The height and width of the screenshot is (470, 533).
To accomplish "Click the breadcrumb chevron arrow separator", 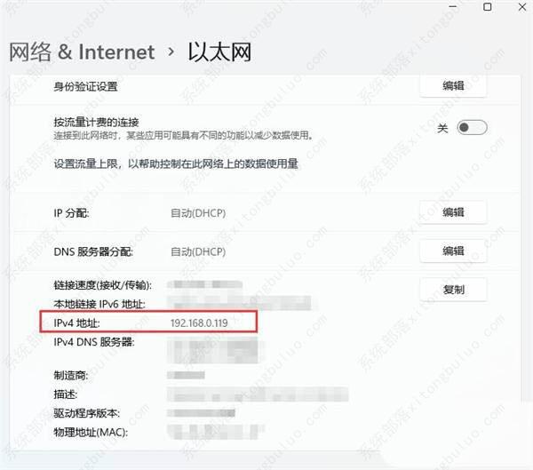I will (x=171, y=53).
